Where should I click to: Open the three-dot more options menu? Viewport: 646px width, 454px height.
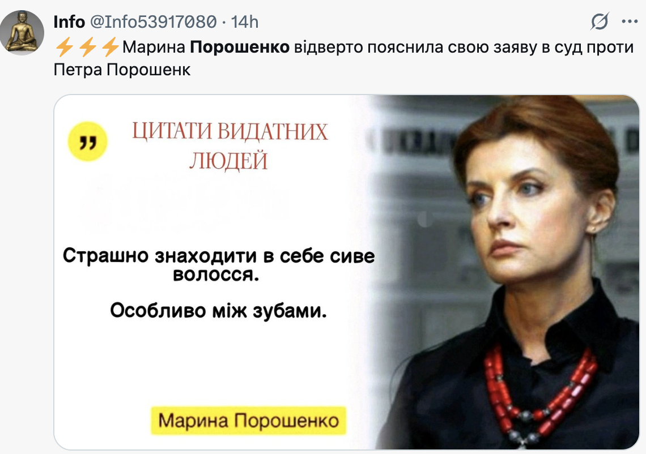click(630, 22)
